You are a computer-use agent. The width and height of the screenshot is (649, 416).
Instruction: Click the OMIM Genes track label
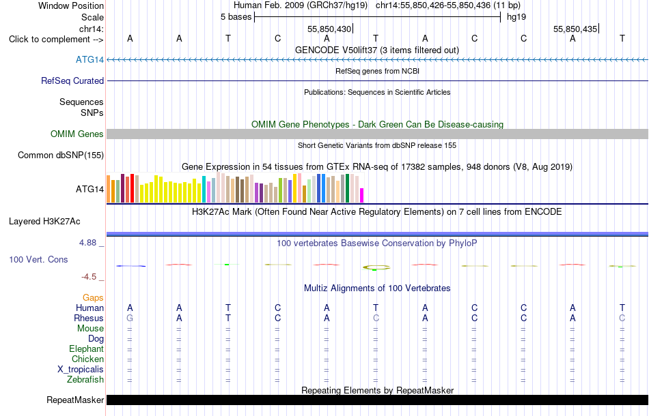point(77,134)
